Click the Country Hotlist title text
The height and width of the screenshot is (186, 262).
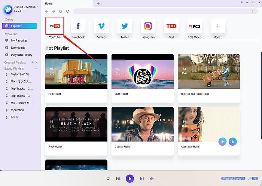[123, 147]
